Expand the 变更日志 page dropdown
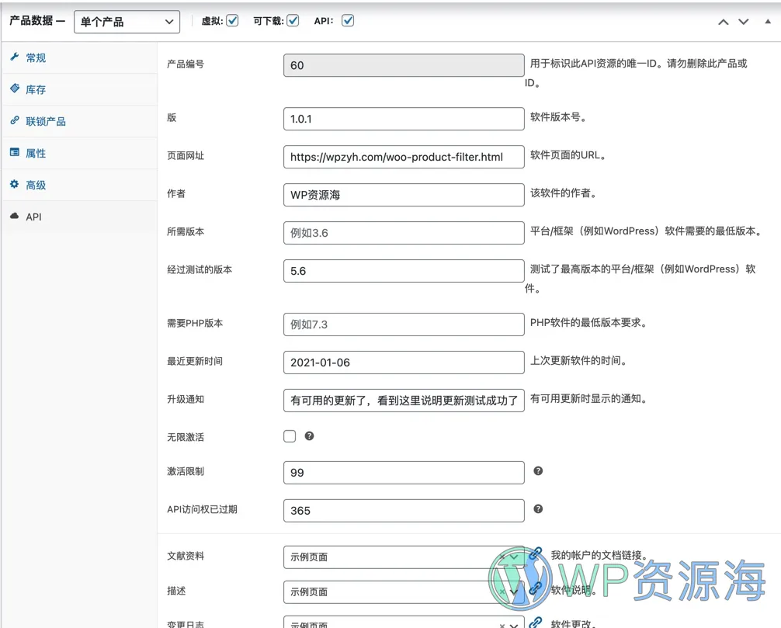781x628 pixels. coord(512,623)
